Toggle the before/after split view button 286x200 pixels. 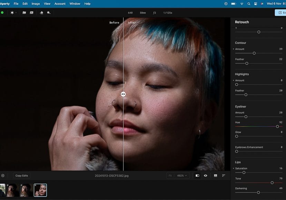197,176
